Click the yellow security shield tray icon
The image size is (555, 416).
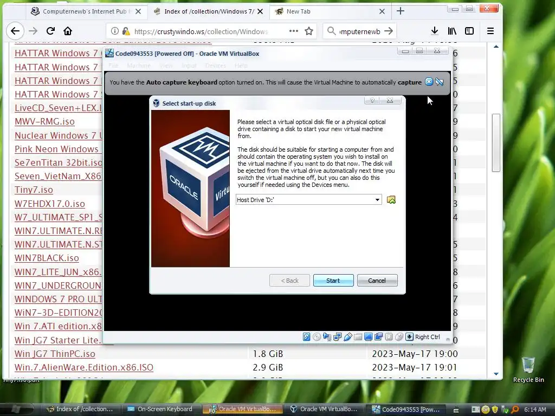495,409
